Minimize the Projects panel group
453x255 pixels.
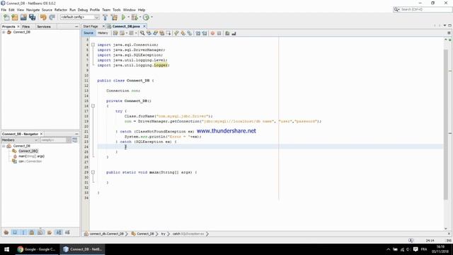[76, 27]
